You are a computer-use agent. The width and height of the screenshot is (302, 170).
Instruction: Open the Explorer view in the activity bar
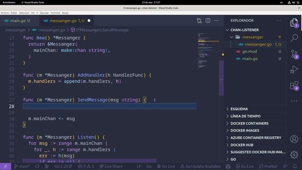(x=294, y=23)
